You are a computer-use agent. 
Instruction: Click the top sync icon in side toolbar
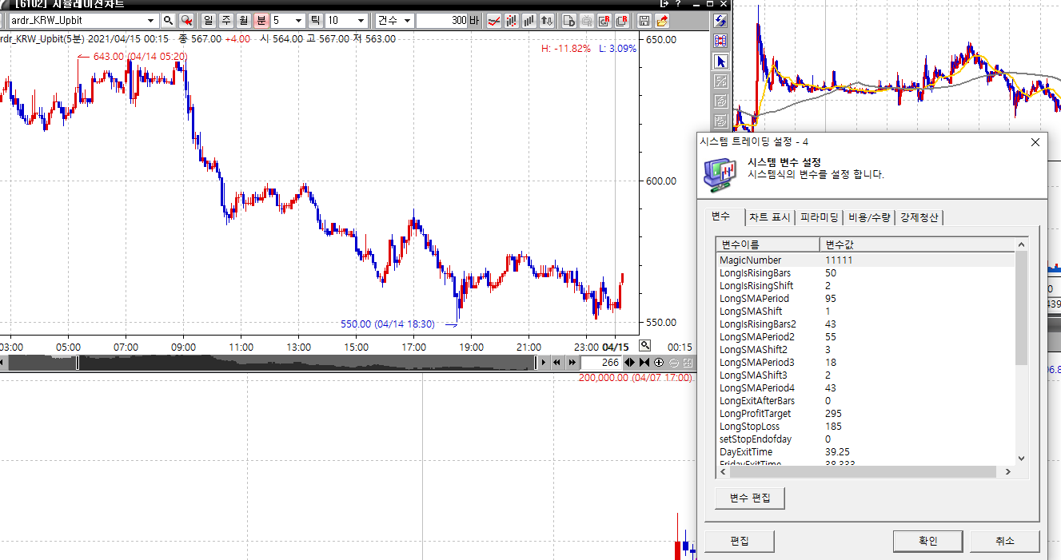(720, 22)
